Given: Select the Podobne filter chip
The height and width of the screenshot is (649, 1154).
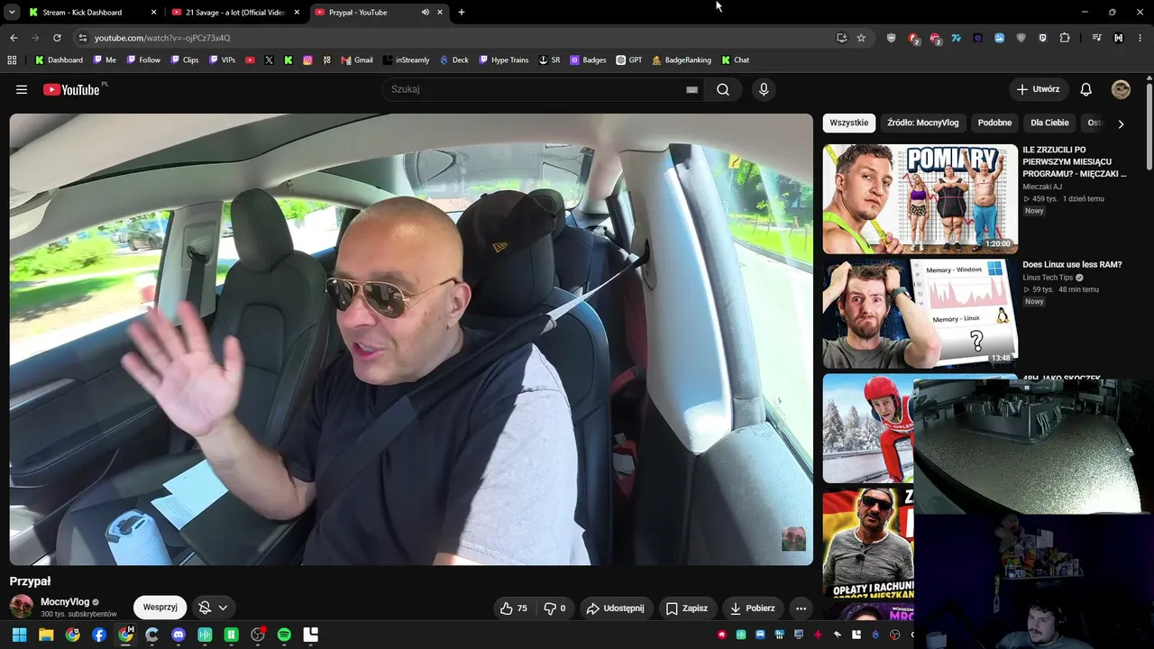Looking at the screenshot, I should (995, 123).
